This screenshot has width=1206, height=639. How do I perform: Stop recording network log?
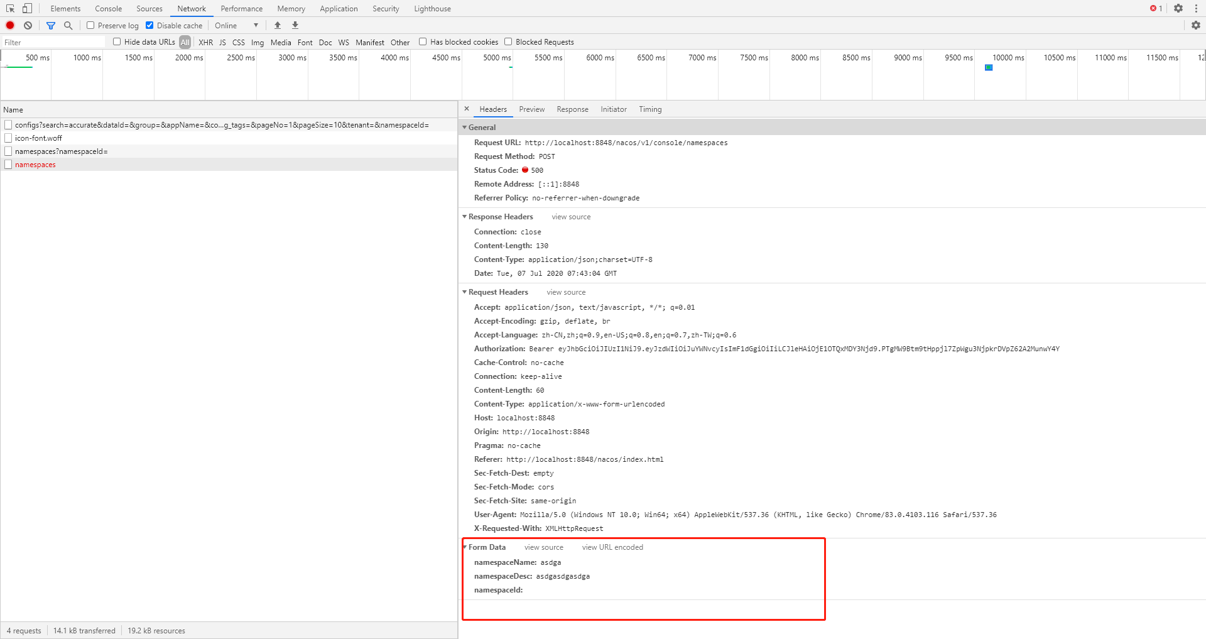[9, 25]
